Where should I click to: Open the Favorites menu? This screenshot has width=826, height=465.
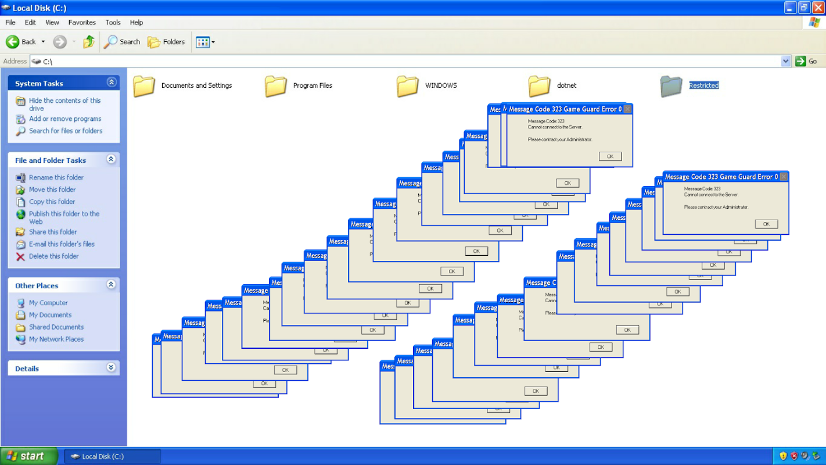tap(82, 23)
